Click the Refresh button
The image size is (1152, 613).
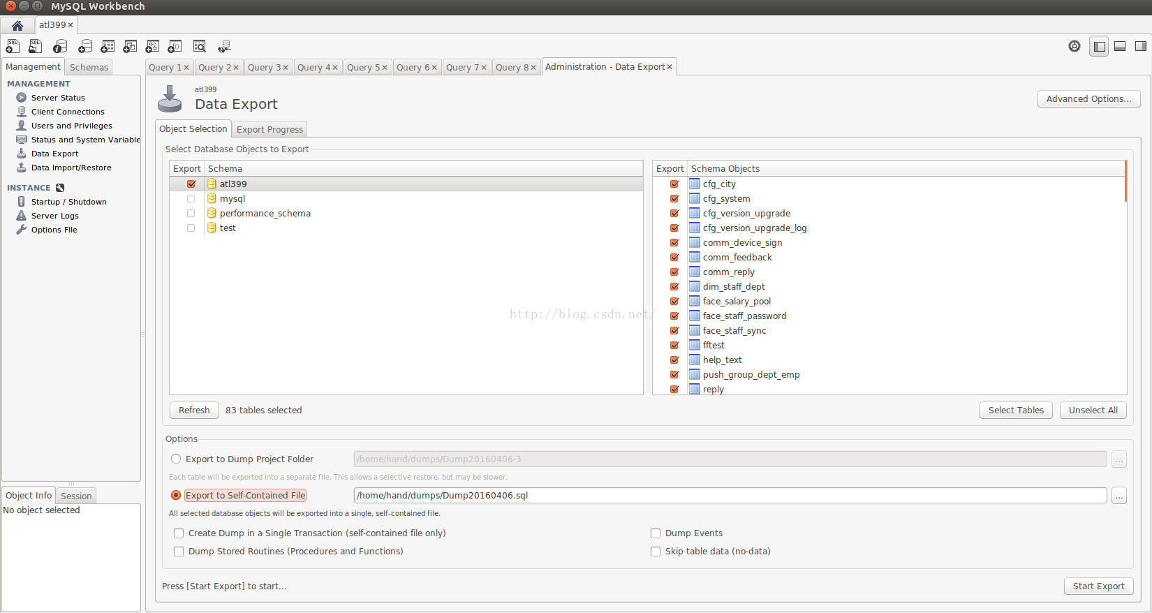(194, 411)
